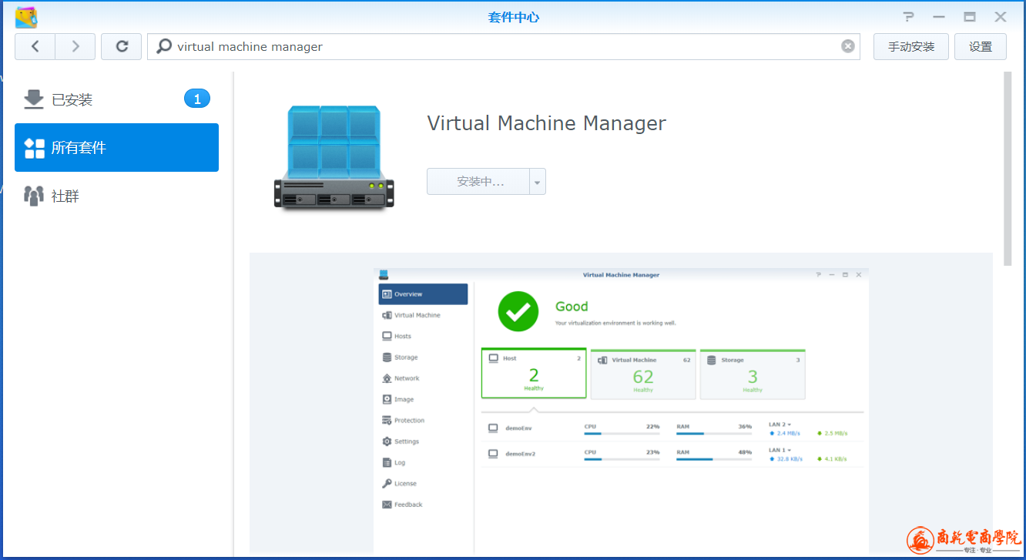Expand the install button dropdown arrow
1026x560 pixels.
(x=538, y=182)
